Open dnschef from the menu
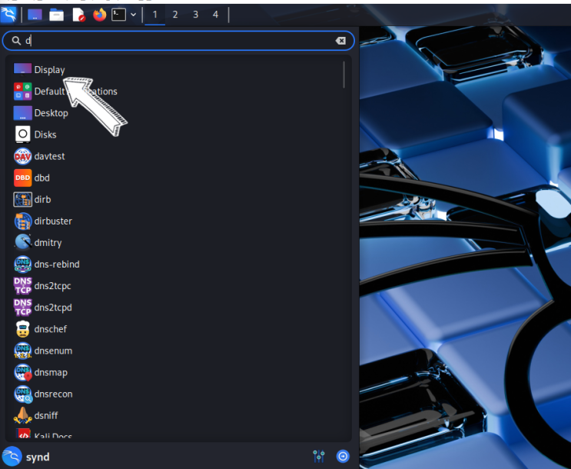Image resolution: width=571 pixels, height=469 pixels. (x=41, y=329)
